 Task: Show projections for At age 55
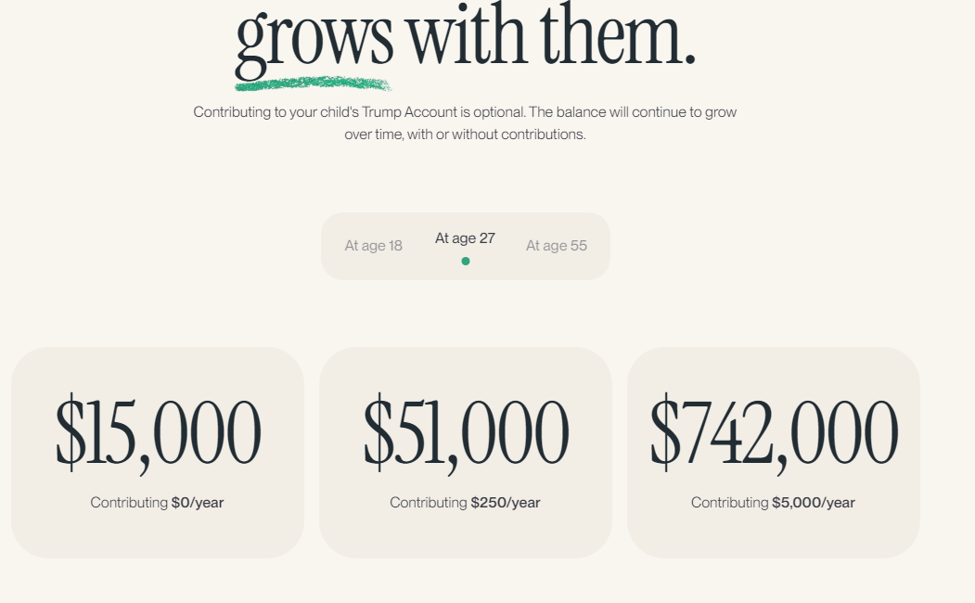point(556,246)
